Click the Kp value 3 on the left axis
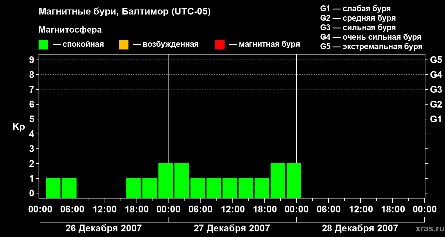Screen dimensions: 445x237 point(32,149)
